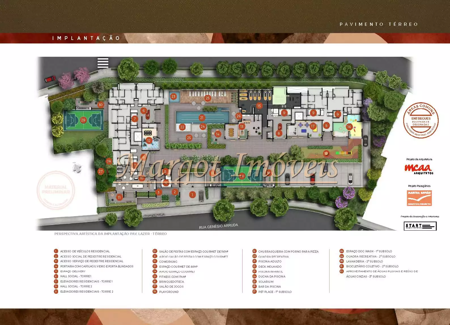Click legend entry 'ESPAÇO DELIVERY'
This screenshot has width=450, height=325.
73,271
